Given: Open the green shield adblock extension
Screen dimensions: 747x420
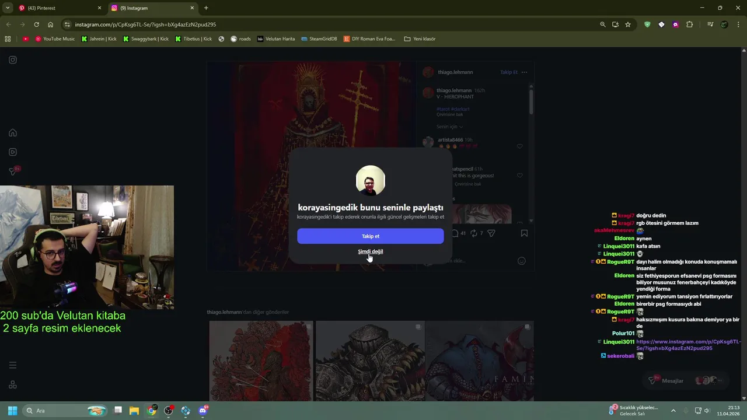Looking at the screenshot, I should (x=647, y=24).
